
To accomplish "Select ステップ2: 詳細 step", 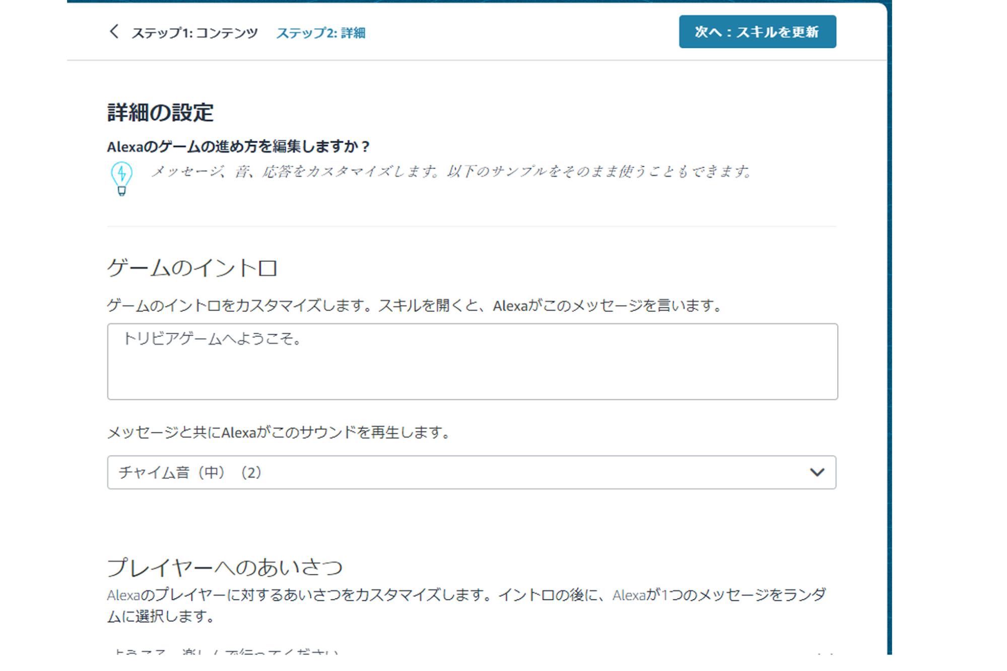I will point(321,33).
